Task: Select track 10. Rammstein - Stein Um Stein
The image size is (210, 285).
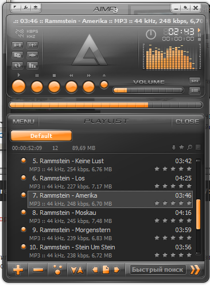Action: (x=110, y=251)
